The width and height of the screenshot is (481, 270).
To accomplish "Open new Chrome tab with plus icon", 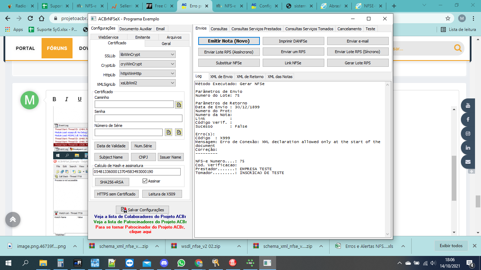I will point(394,6).
